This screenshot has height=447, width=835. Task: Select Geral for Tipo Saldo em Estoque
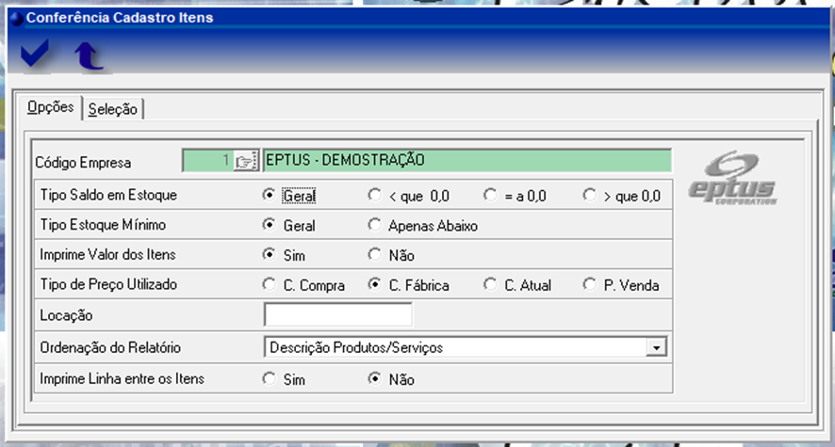270,196
